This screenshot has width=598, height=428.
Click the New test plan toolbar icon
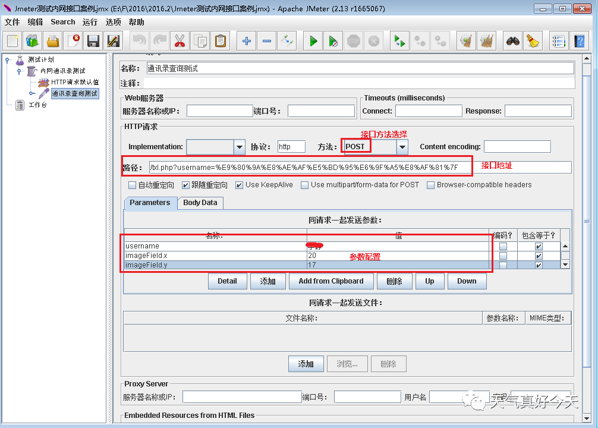coord(12,41)
